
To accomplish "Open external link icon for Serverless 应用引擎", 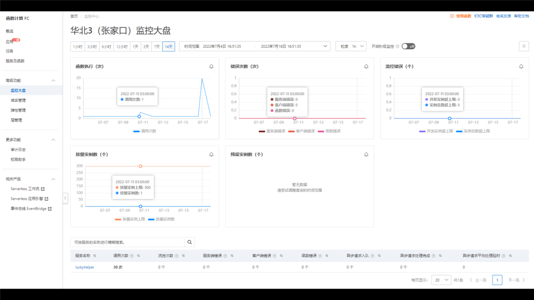I will 46,199.
